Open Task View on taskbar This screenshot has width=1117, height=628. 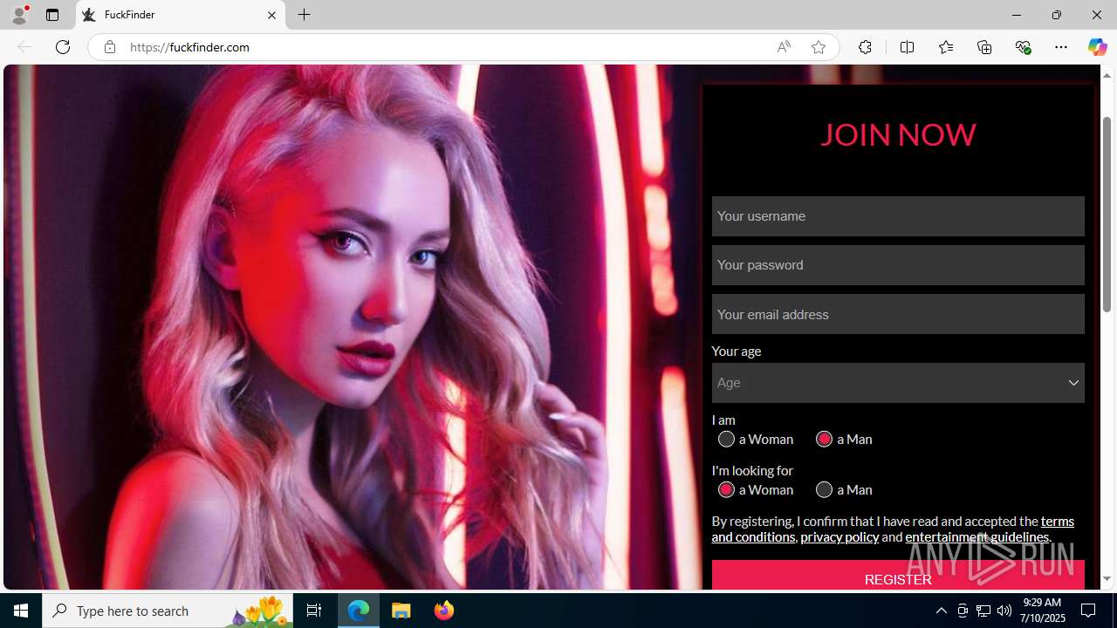pos(314,611)
